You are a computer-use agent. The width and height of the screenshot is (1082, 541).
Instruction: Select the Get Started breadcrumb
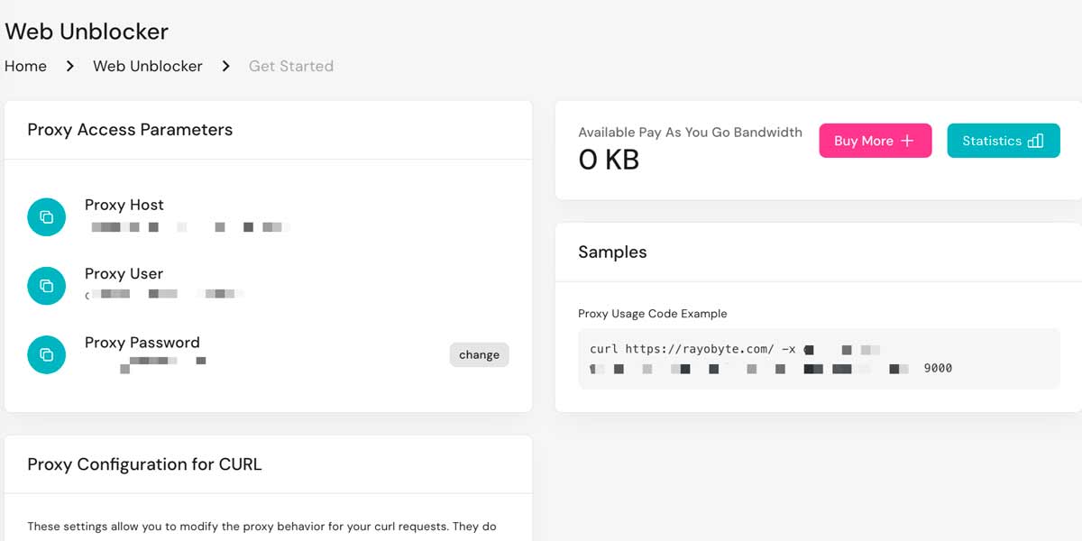[290, 66]
